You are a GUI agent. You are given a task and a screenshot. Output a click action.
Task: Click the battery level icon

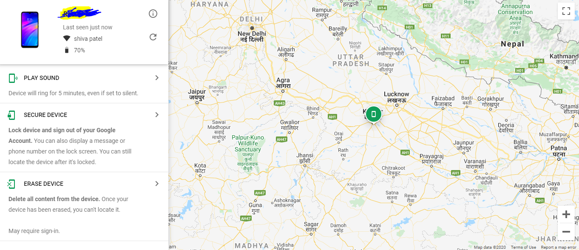click(67, 50)
